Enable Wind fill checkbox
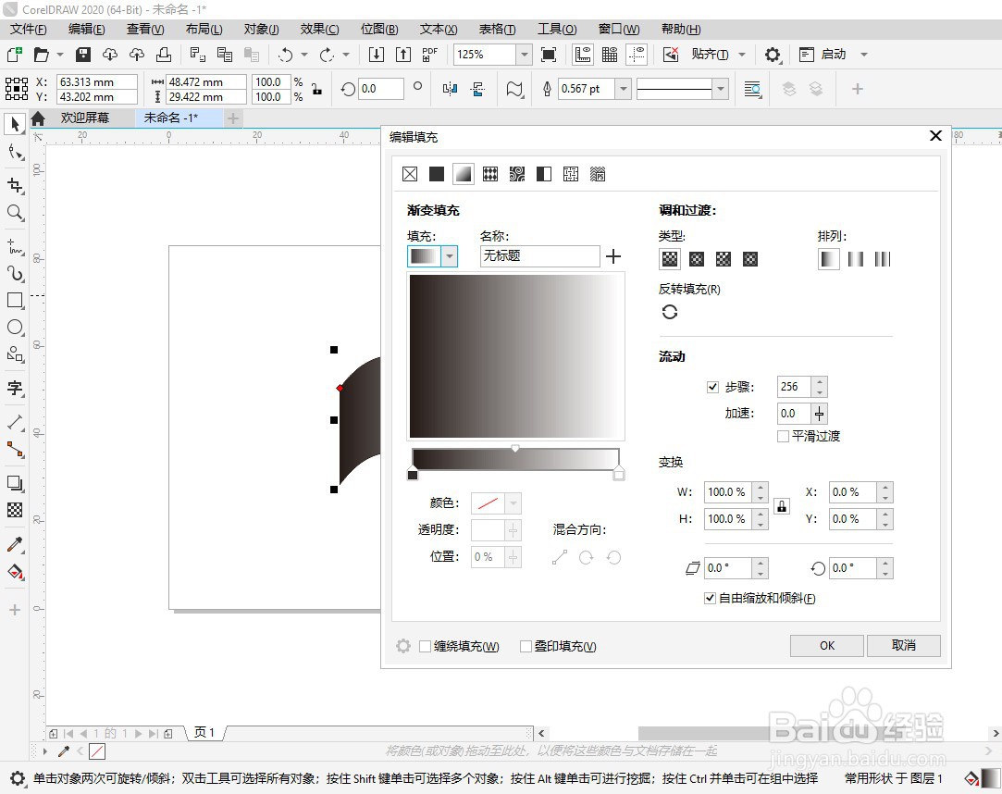The width and height of the screenshot is (1002, 794). 425,646
